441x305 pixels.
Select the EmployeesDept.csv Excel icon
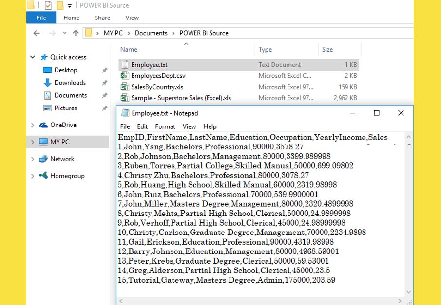125,76
